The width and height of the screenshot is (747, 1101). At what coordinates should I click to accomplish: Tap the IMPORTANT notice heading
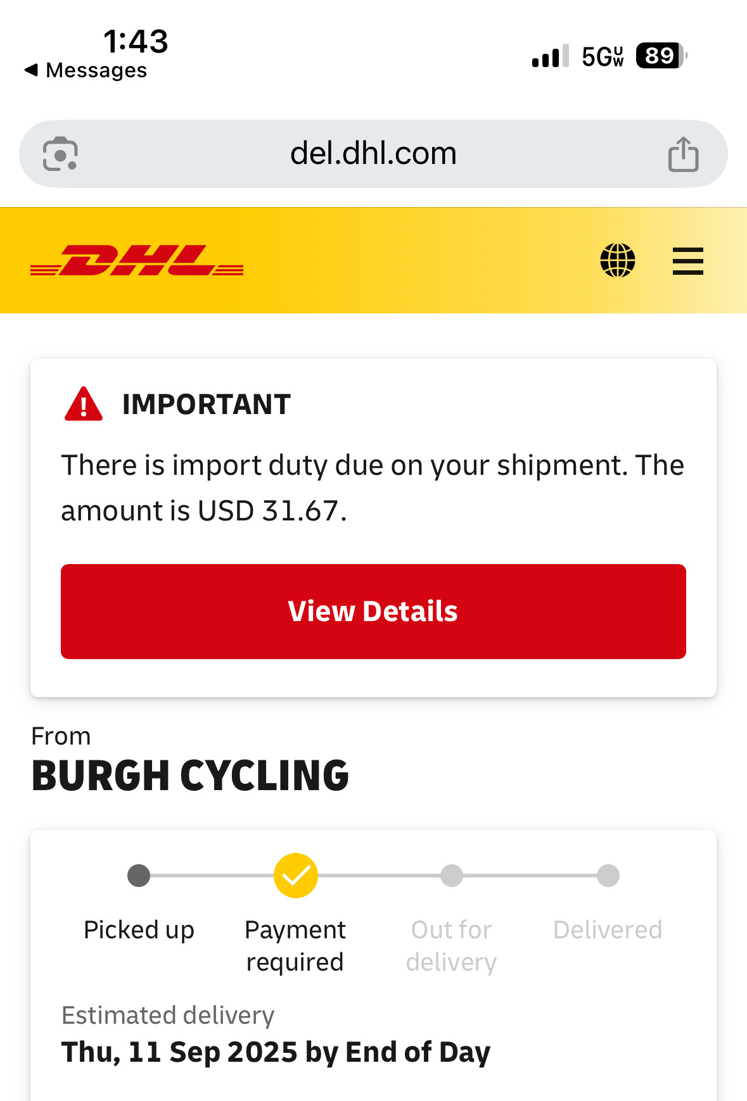tap(207, 405)
